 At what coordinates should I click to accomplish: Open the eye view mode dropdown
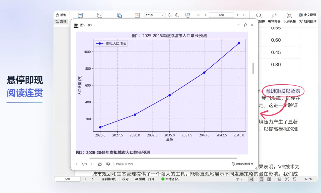point(239,179)
